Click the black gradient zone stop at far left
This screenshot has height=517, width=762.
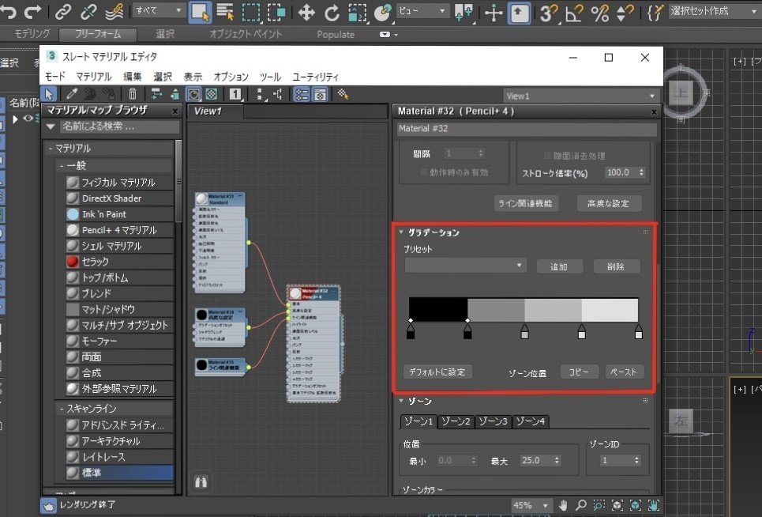tap(411, 332)
